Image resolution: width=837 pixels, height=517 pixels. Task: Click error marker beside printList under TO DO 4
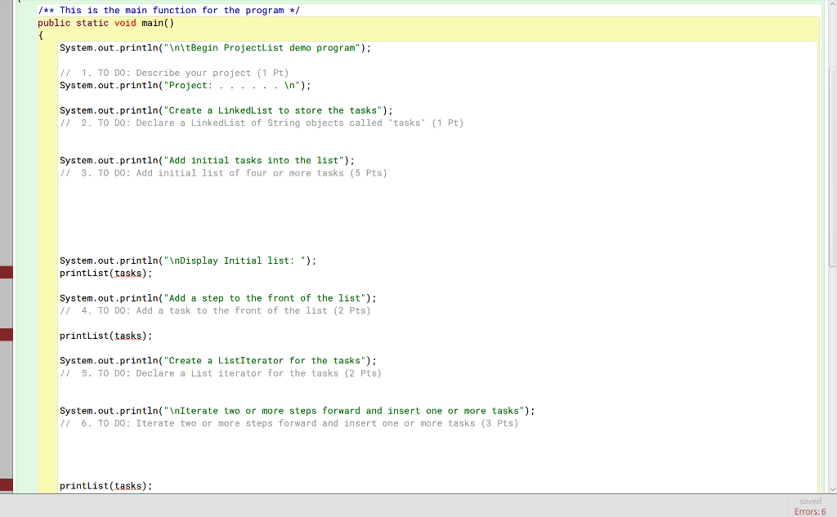pyautogui.click(x=7, y=335)
